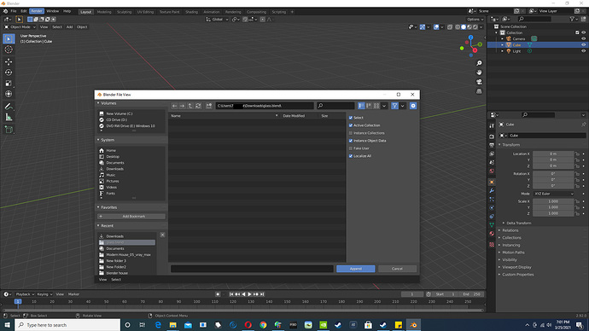Select the Rotate tool

9,73
